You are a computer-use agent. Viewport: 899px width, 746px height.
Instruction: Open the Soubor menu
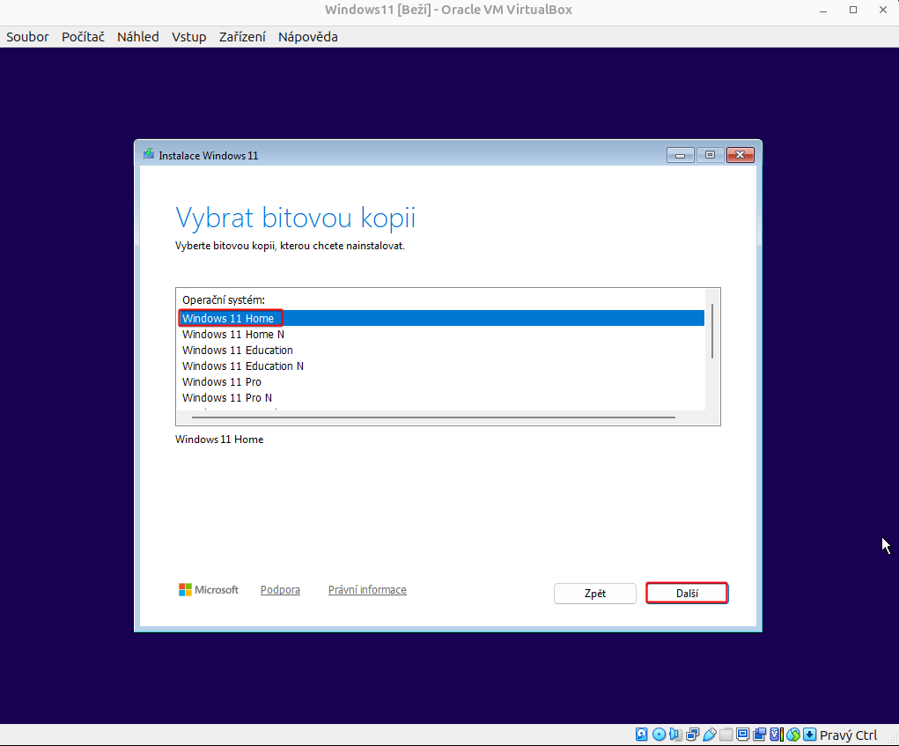coord(27,37)
